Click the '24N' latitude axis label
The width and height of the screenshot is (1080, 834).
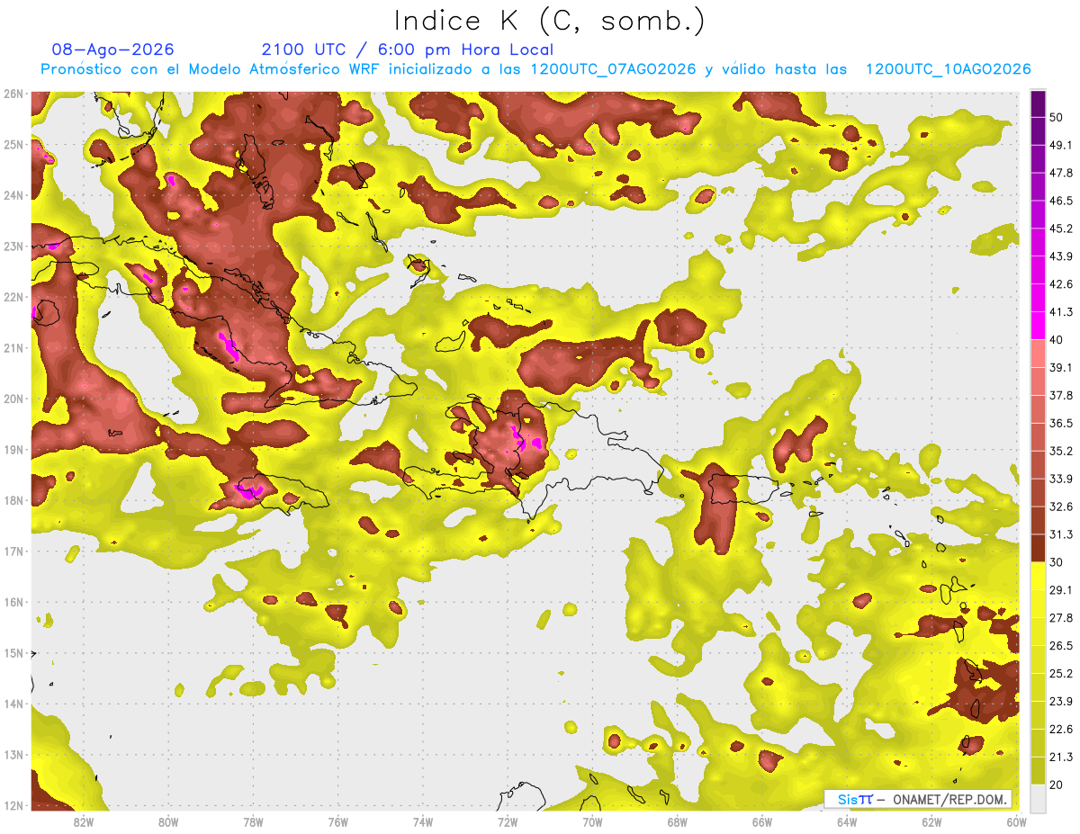pyautogui.click(x=13, y=195)
